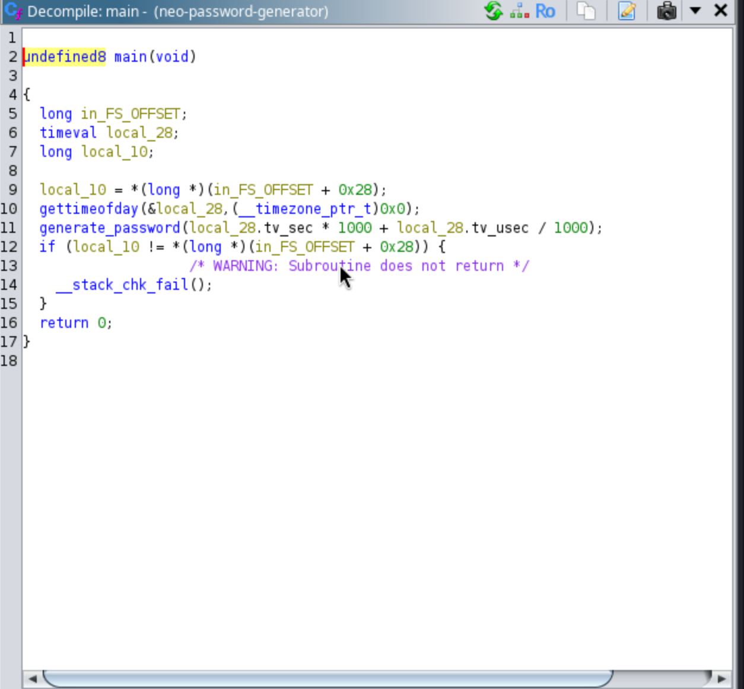The image size is (744, 689).
Task: Click the timeval type on line 6
Action: click(x=68, y=132)
